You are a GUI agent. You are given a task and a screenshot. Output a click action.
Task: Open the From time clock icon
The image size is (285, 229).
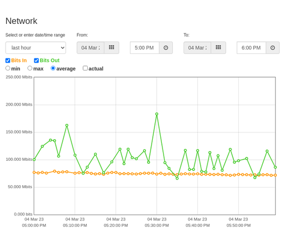coord(166,48)
